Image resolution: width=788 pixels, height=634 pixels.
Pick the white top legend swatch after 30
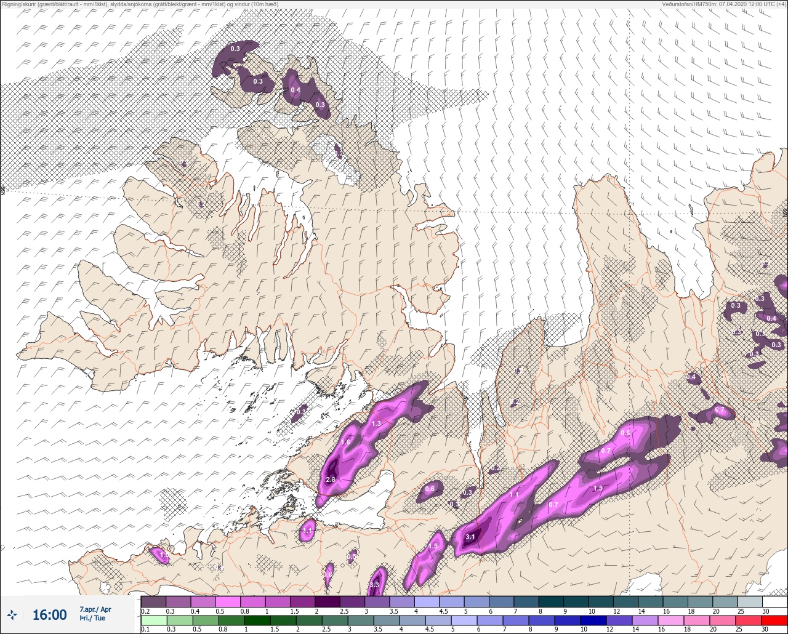point(774,601)
